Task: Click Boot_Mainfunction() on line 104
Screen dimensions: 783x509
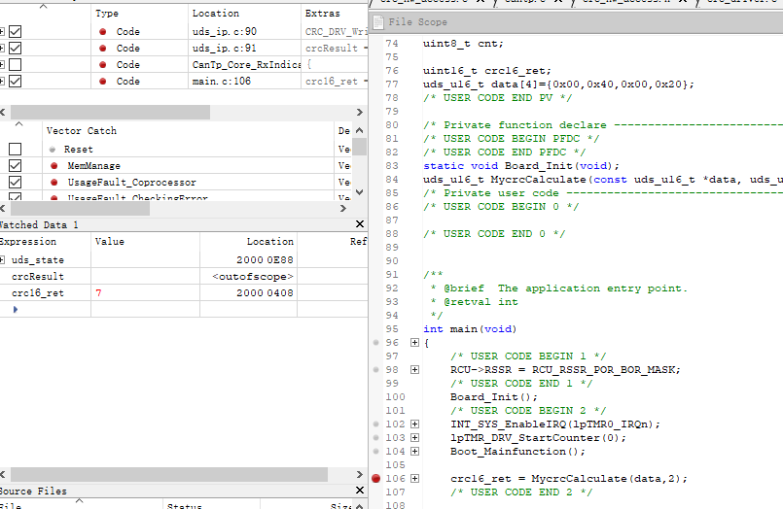Action: tap(517, 451)
